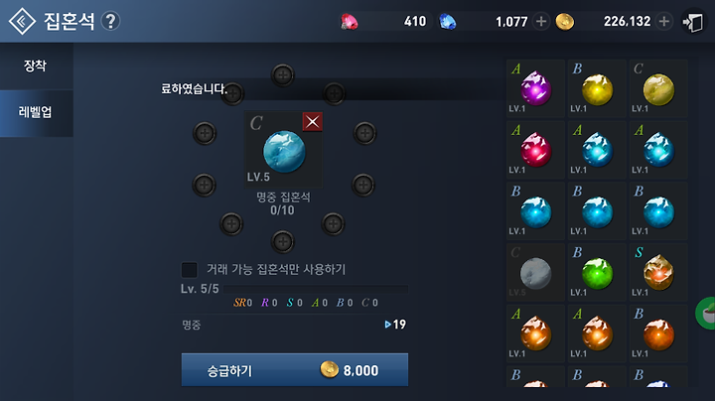Add gold coins with the plus icon
715x401 pixels.
pyautogui.click(x=664, y=22)
